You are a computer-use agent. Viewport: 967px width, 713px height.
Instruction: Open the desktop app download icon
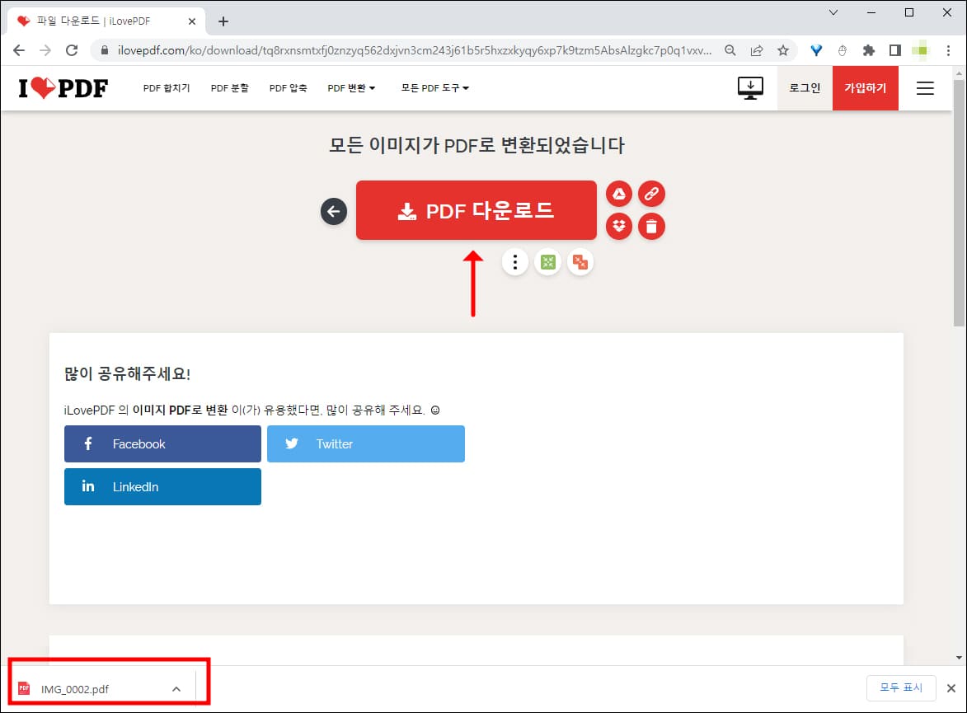pos(749,87)
